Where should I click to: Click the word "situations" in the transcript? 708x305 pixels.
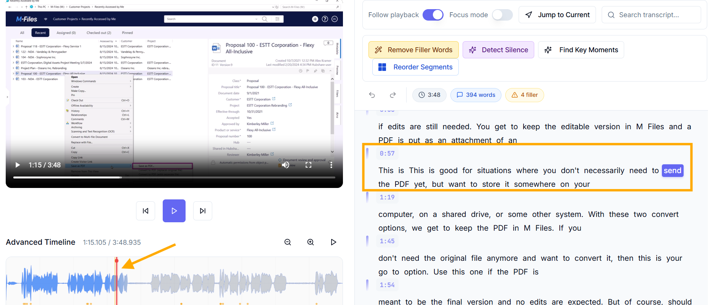494,171
